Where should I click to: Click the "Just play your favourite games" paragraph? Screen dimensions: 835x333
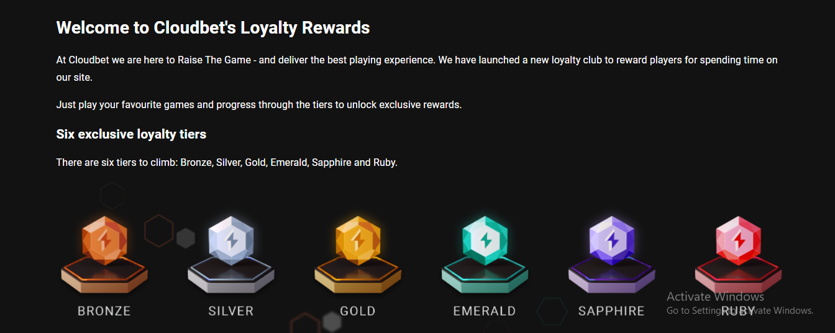click(258, 104)
